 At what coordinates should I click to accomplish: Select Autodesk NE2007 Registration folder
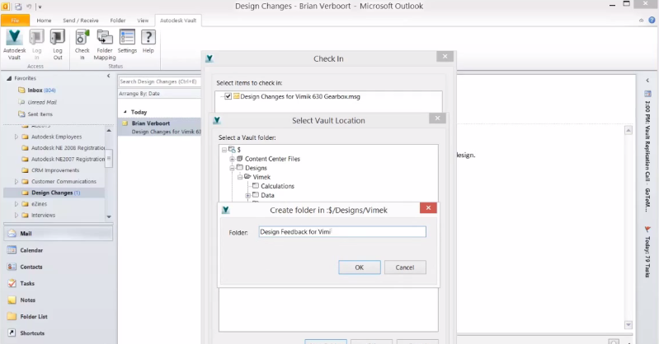pyautogui.click(x=63, y=159)
